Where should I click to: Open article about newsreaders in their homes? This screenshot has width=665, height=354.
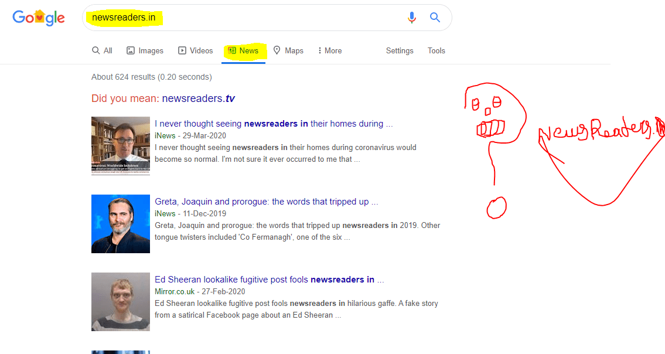click(274, 124)
